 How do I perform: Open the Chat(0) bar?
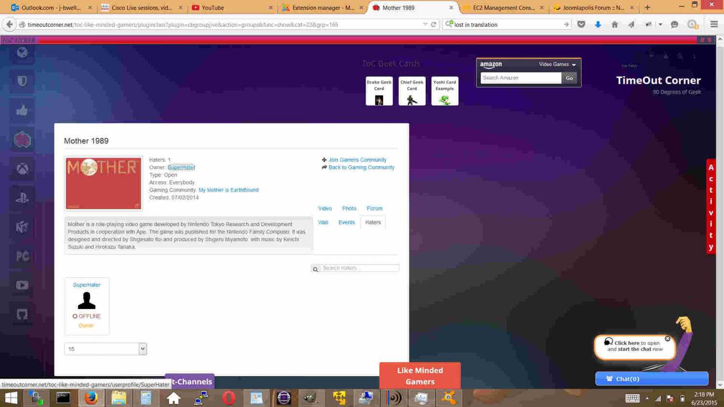(652, 379)
